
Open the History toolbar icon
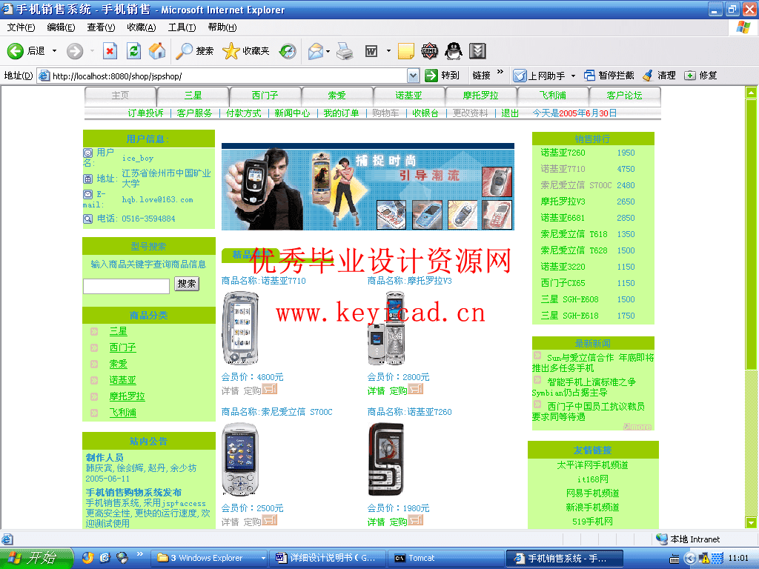click(288, 51)
